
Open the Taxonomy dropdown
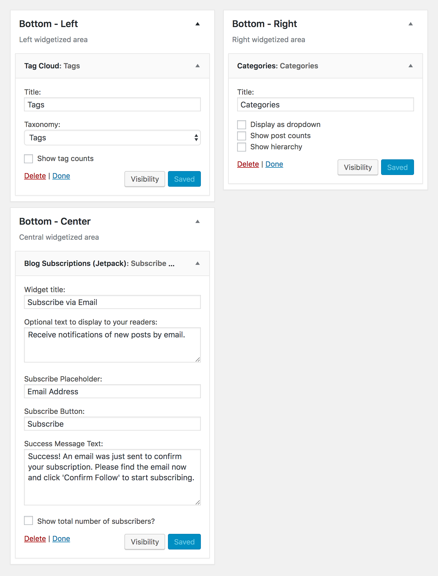point(112,138)
